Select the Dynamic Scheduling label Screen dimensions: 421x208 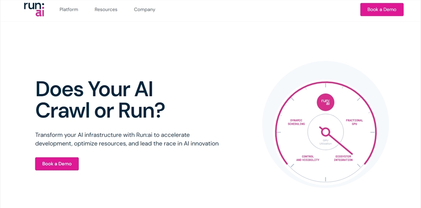point(296,123)
